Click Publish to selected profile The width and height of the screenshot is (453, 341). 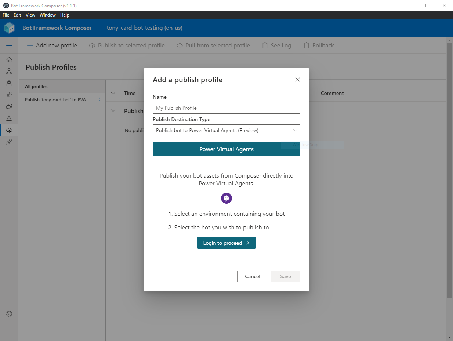(127, 46)
